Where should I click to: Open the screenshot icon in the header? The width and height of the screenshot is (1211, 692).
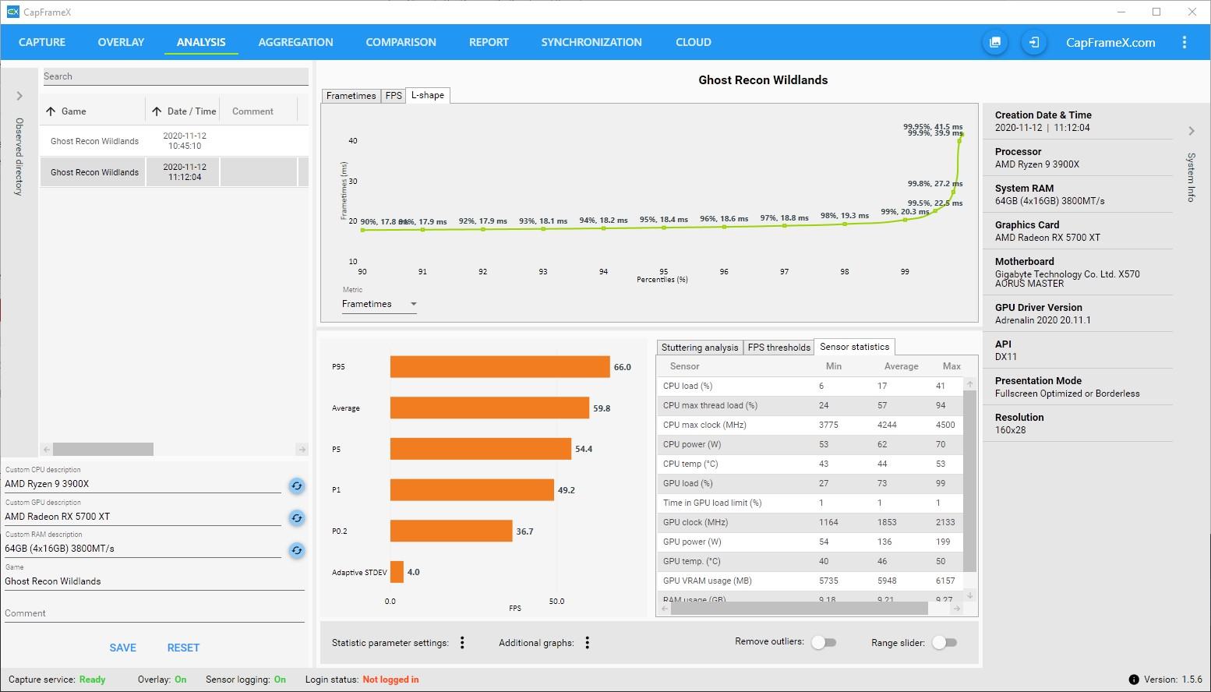point(995,42)
